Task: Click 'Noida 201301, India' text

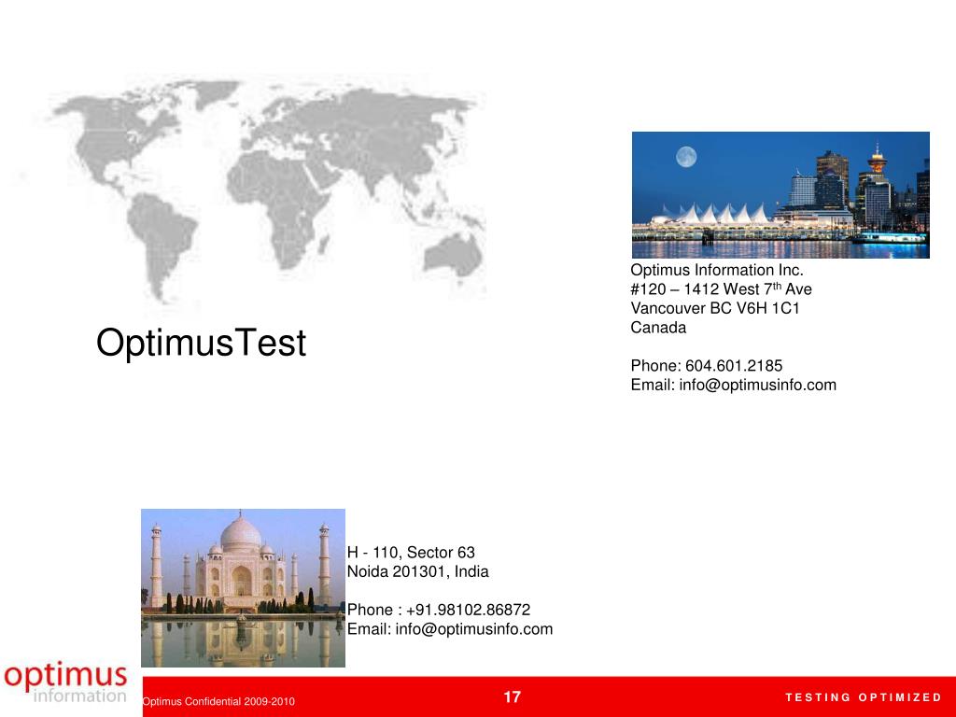Action: point(417,572)
